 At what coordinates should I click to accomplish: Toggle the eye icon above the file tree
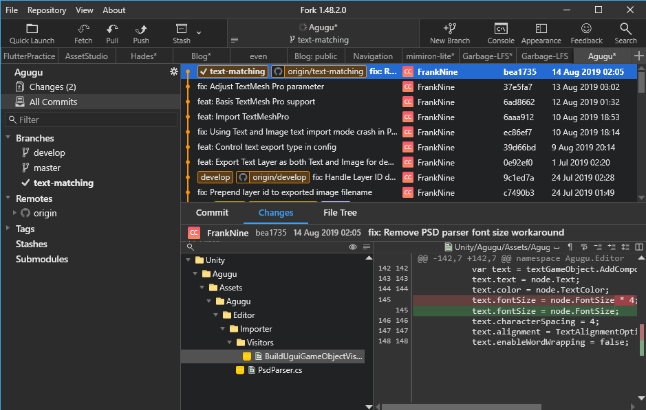click(353, 247)
